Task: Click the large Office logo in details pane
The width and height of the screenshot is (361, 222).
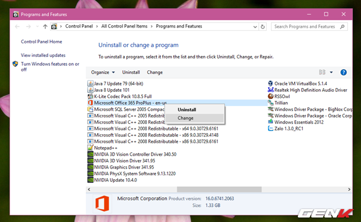Action: [x=103, y=203]
